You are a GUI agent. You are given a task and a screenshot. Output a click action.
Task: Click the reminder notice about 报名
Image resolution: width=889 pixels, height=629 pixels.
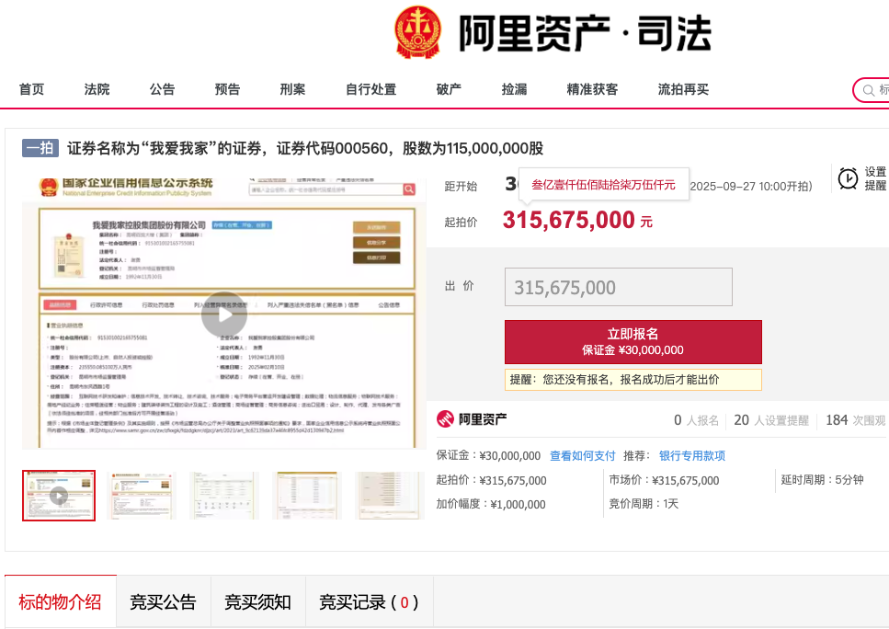pos(633,380)
